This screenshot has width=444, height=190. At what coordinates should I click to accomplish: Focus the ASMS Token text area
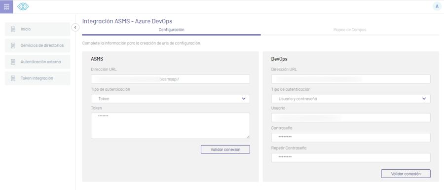(171, 126)
